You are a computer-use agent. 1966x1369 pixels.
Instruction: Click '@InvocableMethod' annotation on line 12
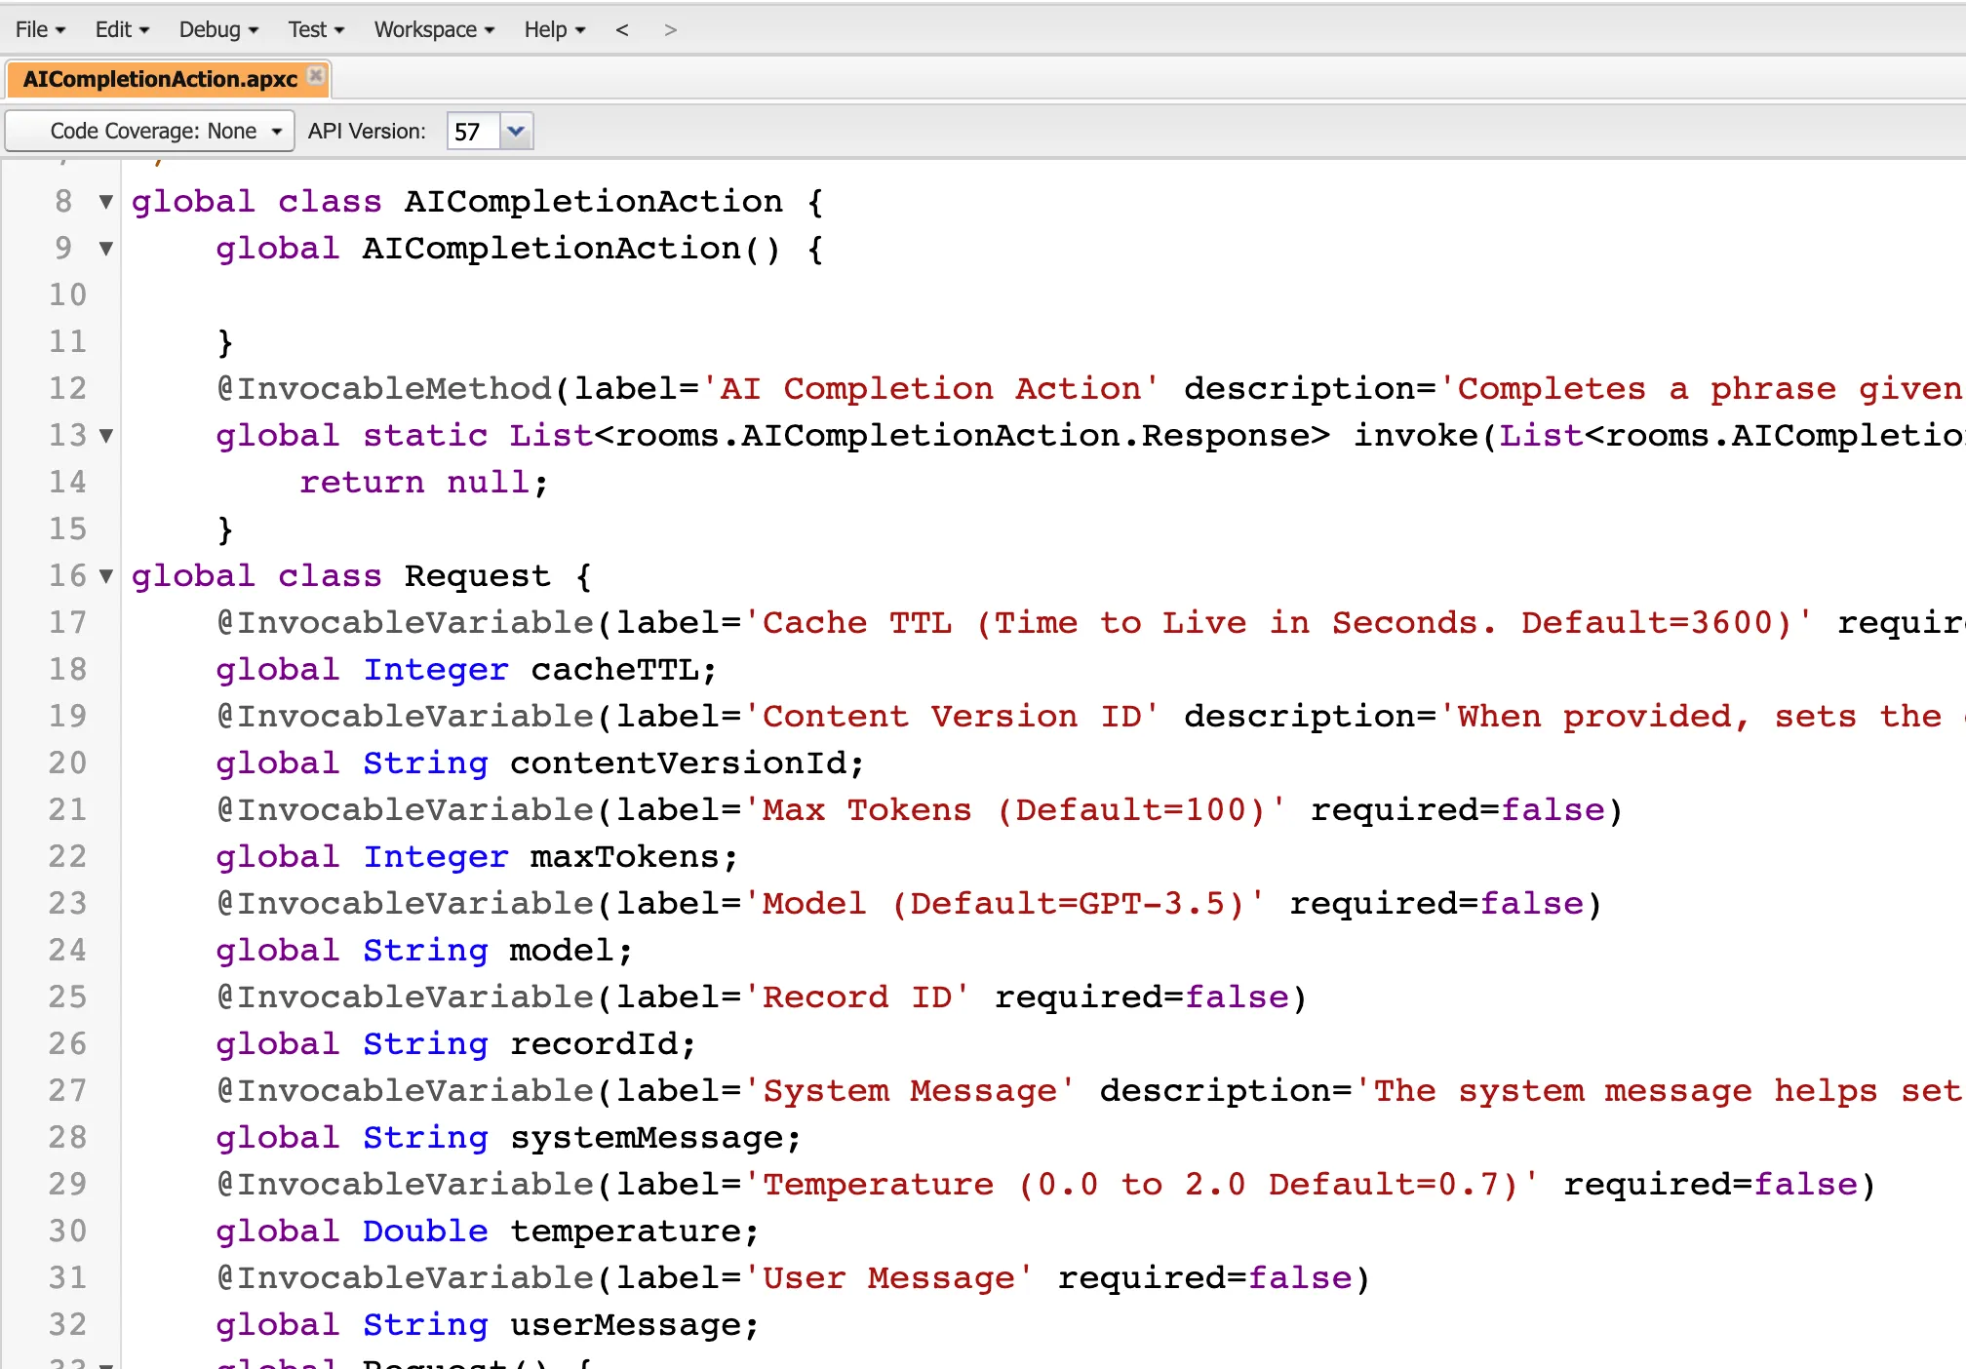[x=384, y=389]
